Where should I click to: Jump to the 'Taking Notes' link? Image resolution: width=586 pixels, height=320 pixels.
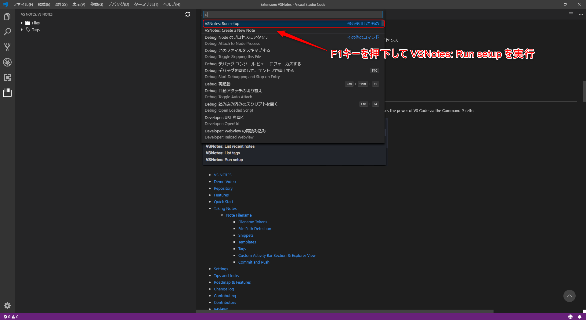point(225,208)
